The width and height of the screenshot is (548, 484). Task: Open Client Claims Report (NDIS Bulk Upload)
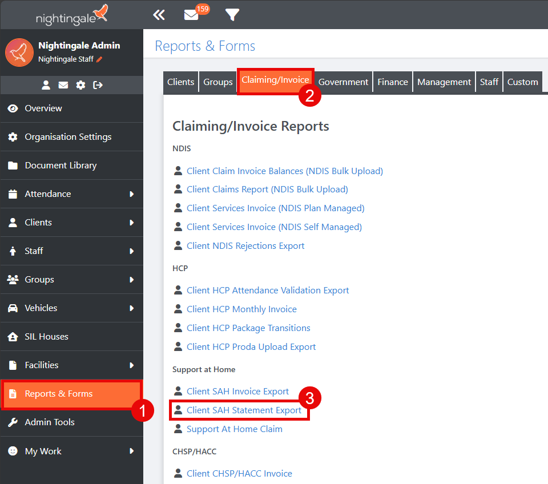267,189
